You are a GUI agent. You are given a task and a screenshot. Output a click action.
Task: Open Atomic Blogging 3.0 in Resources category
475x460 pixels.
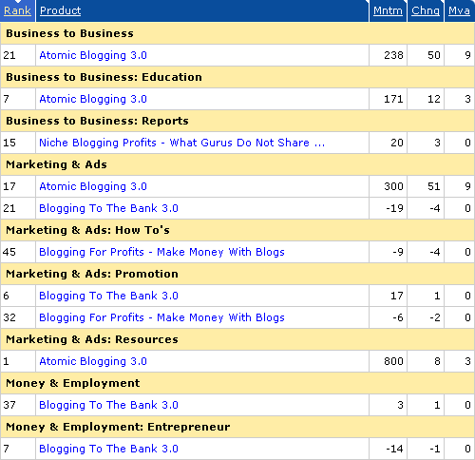click(x=93, y=361)
